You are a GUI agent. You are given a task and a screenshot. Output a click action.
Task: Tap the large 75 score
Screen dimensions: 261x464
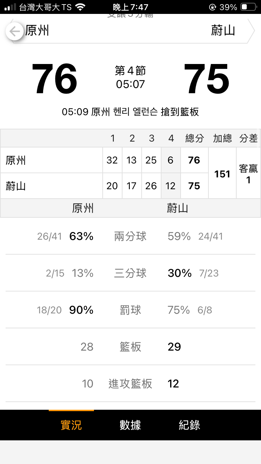click(206, 79)
